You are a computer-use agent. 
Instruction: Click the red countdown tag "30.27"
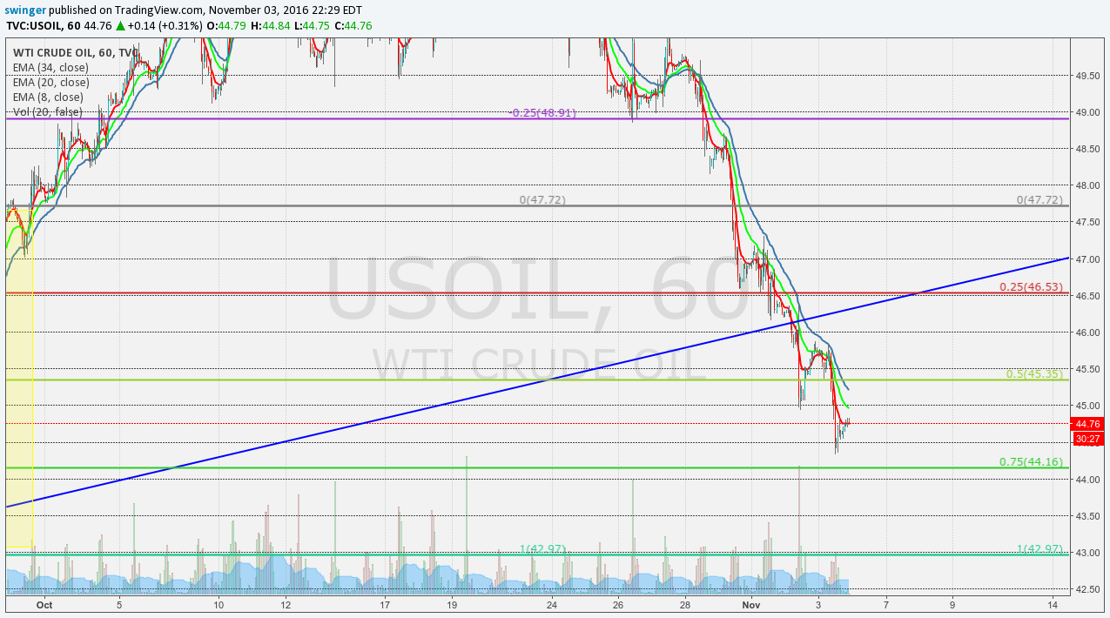1088,439
